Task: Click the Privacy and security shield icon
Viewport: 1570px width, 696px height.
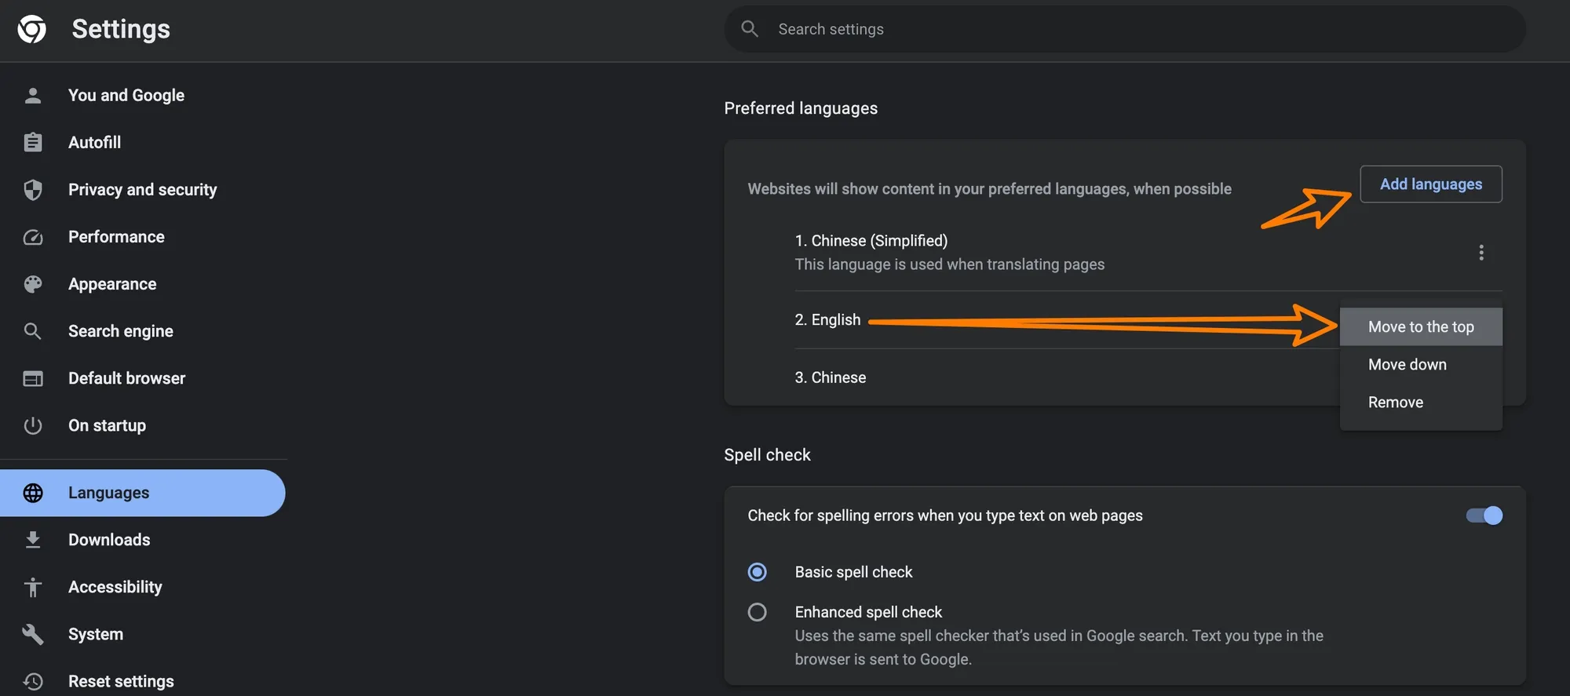Action: pyautogui.click(x=33, y=190)
